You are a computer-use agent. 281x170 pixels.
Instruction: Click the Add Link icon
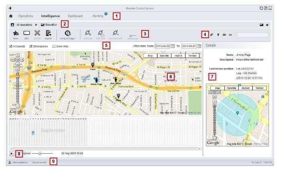pyautogui.click(x=88, y=33)
